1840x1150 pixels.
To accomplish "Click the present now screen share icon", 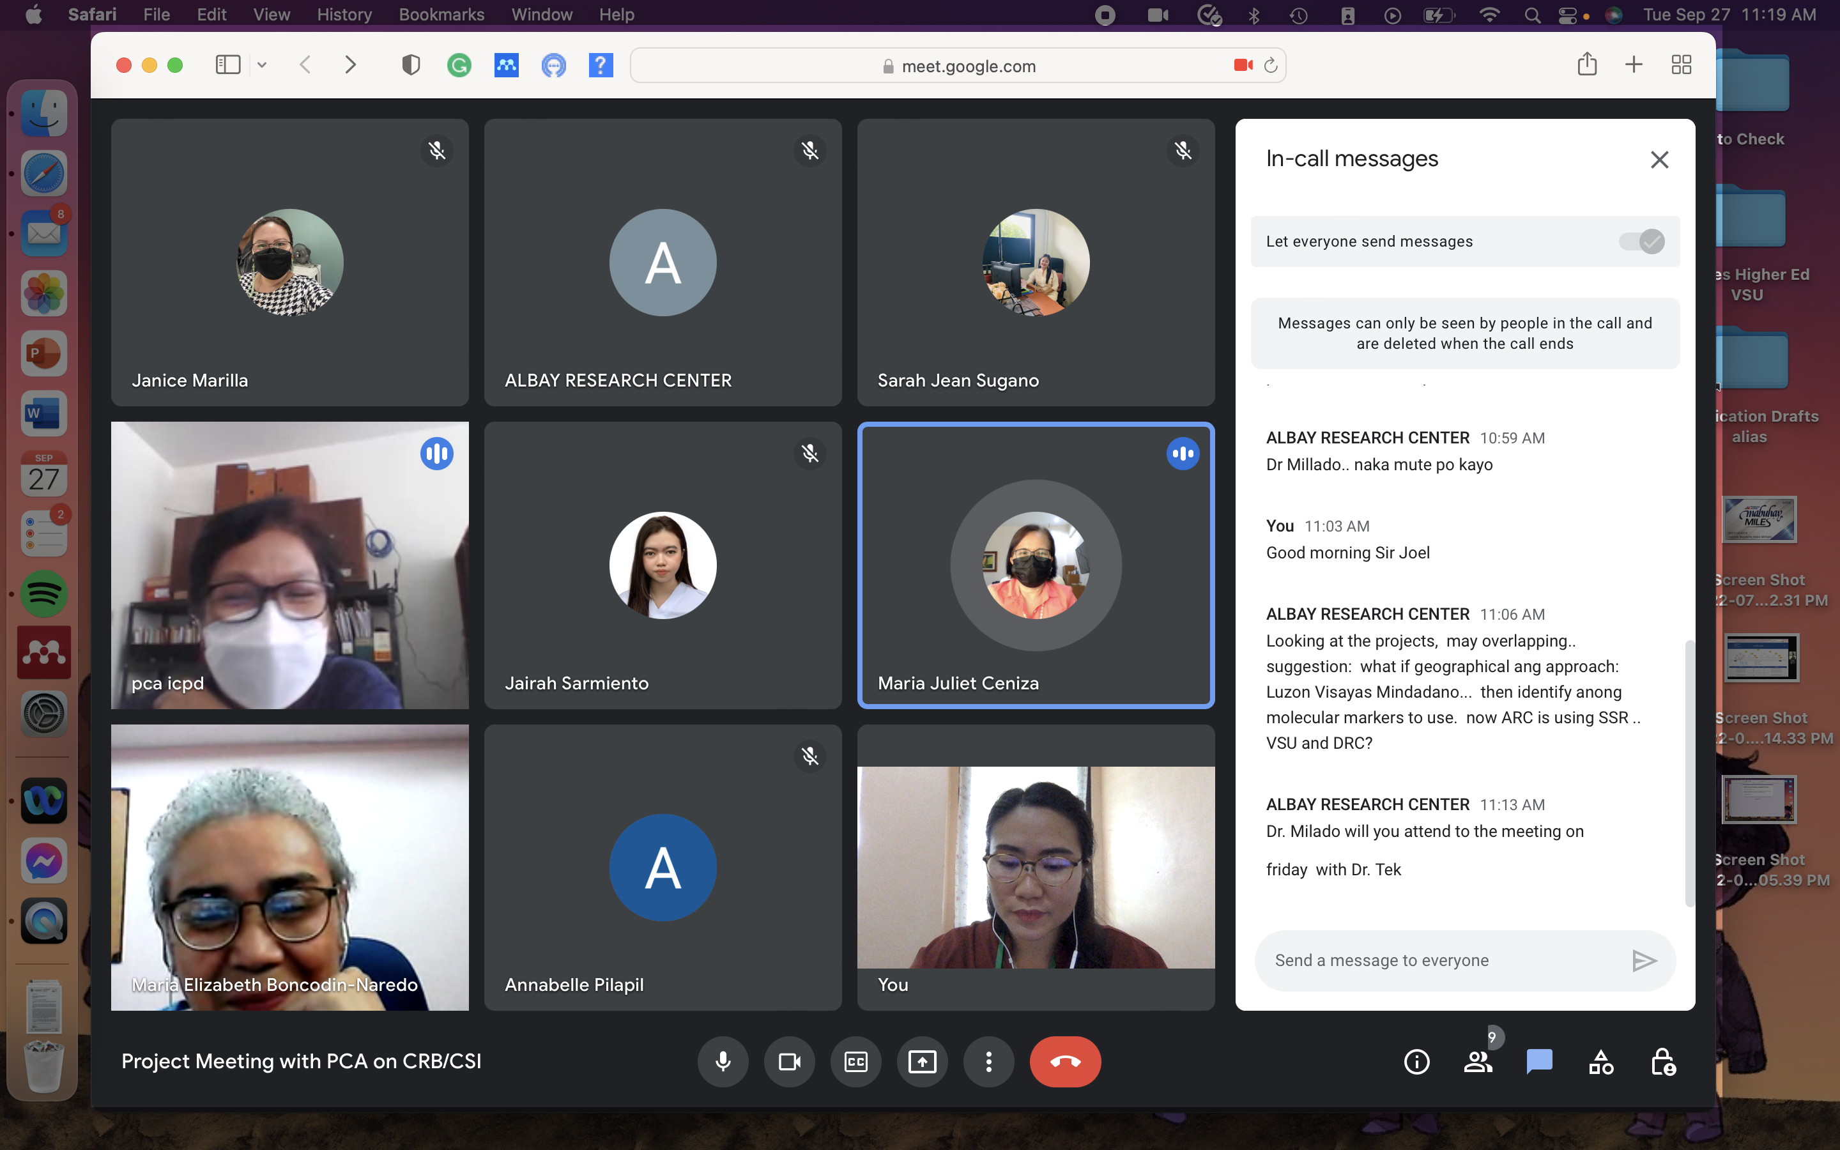I will click(921, 1061).
